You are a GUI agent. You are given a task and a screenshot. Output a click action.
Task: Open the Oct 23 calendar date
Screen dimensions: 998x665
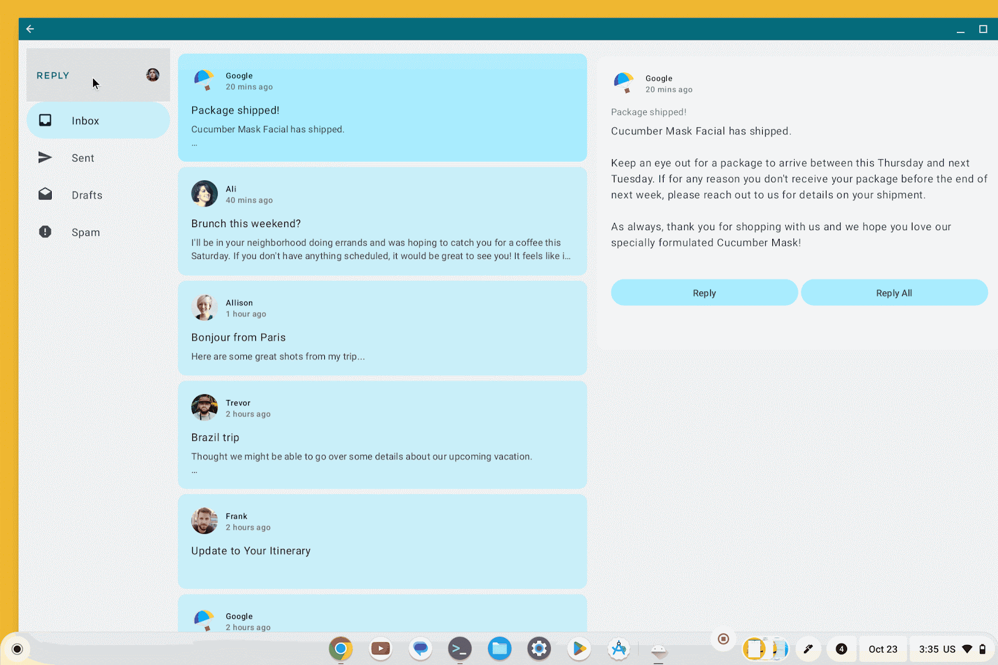883,649
